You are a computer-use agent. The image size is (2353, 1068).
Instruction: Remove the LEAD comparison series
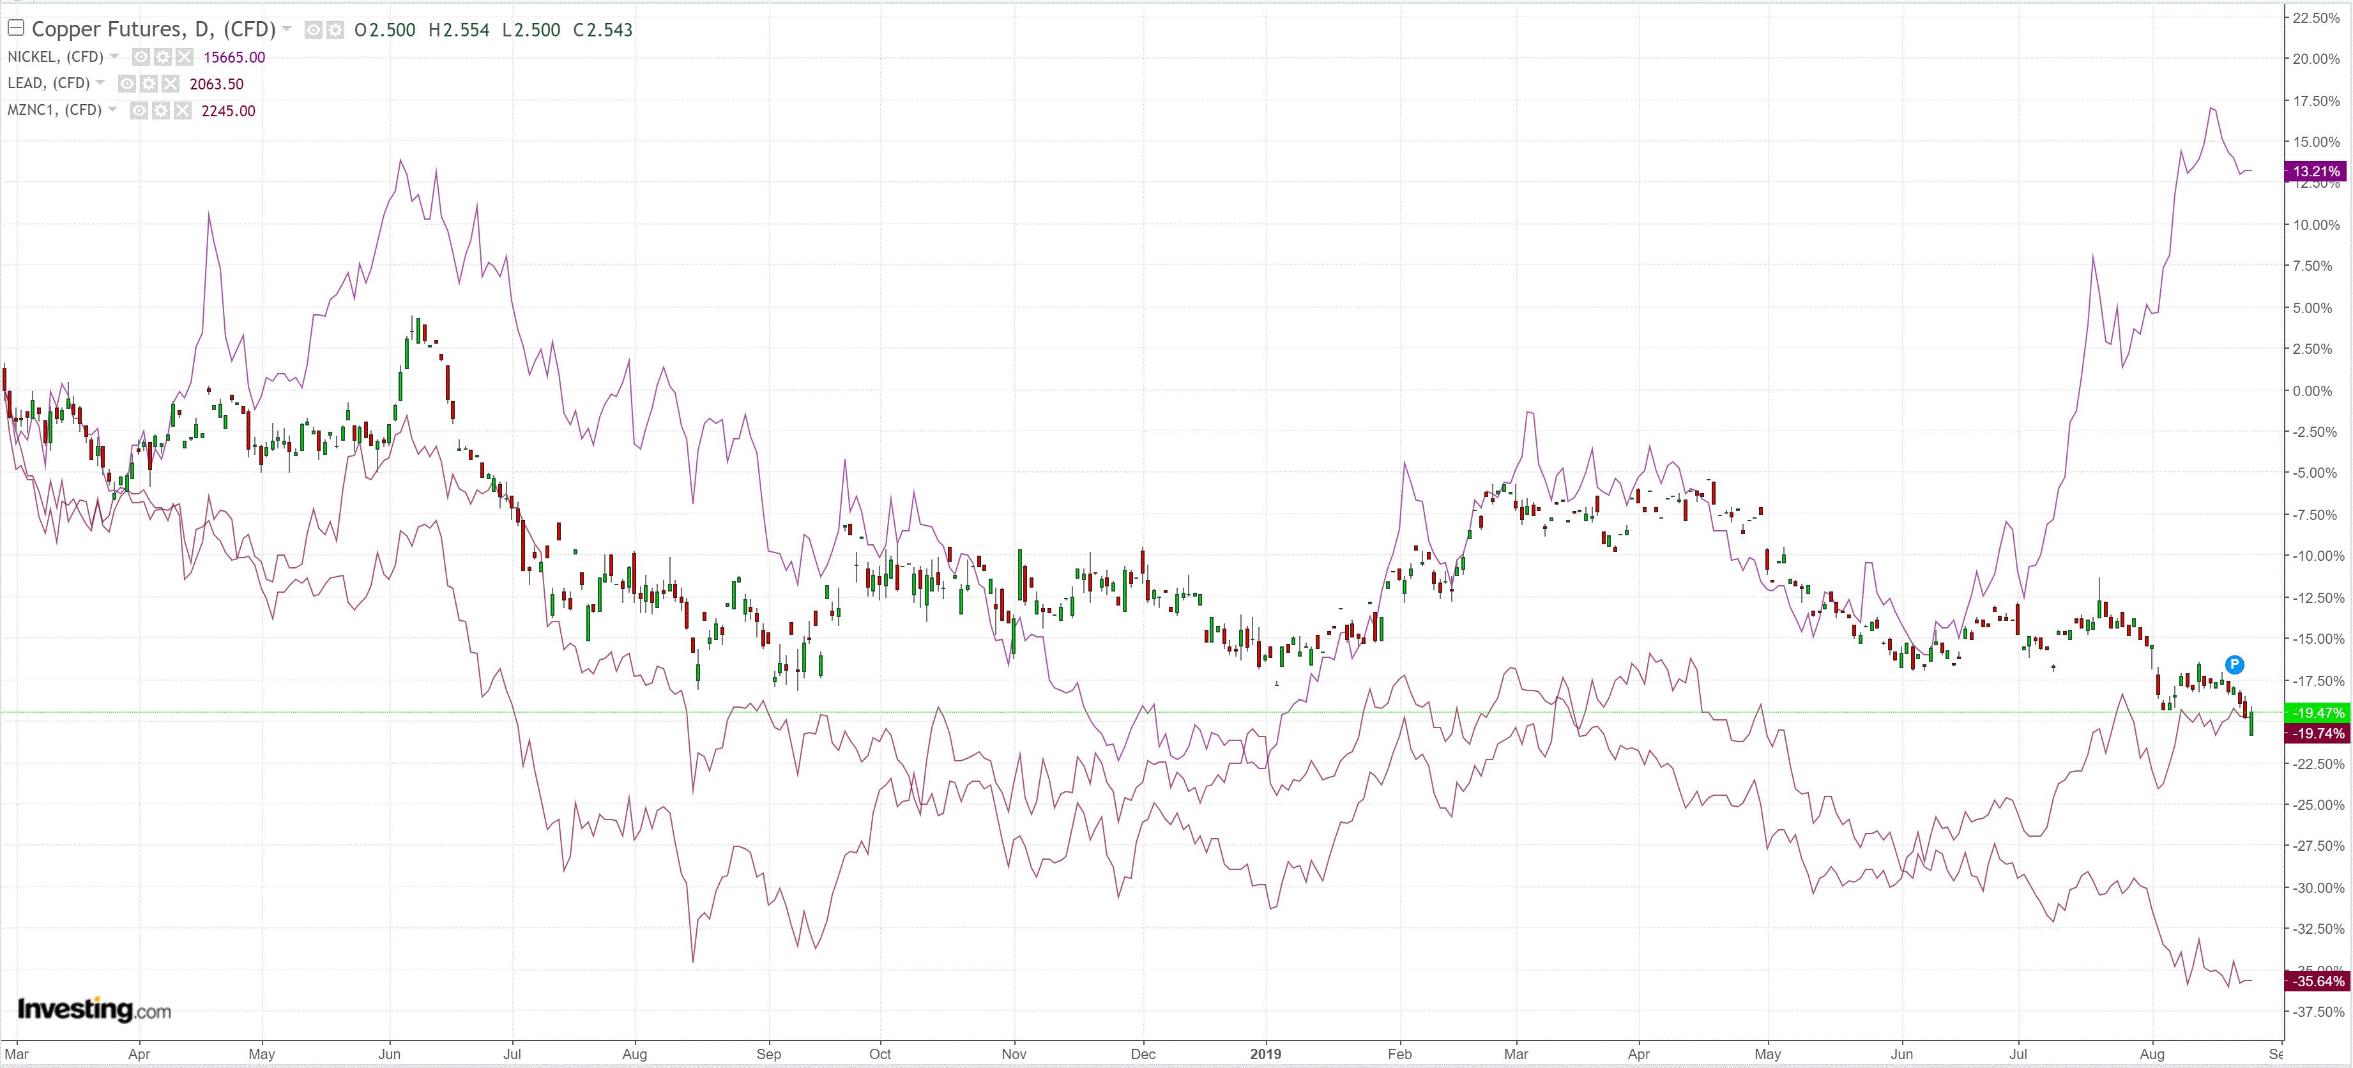(x=171, y=84)
